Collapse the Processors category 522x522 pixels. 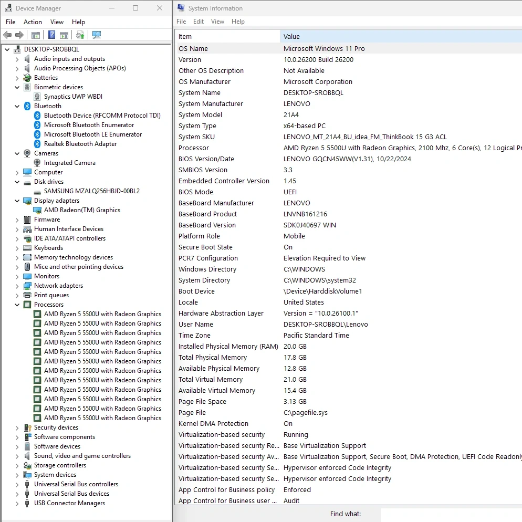[x=17, y=305]
